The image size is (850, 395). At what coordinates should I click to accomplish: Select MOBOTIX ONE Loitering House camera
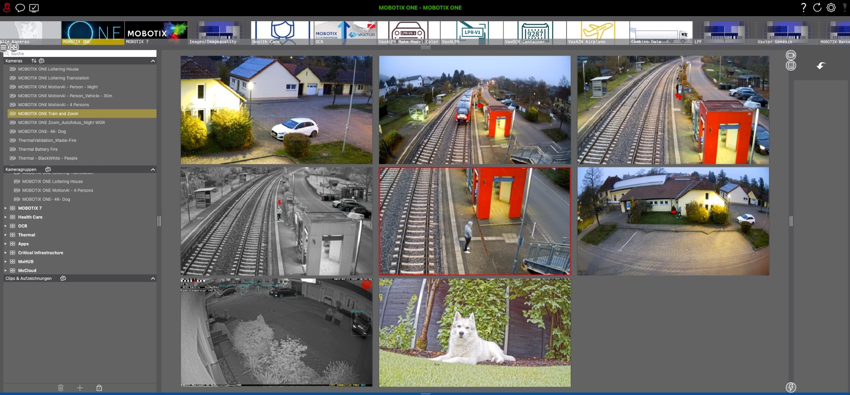48,69
